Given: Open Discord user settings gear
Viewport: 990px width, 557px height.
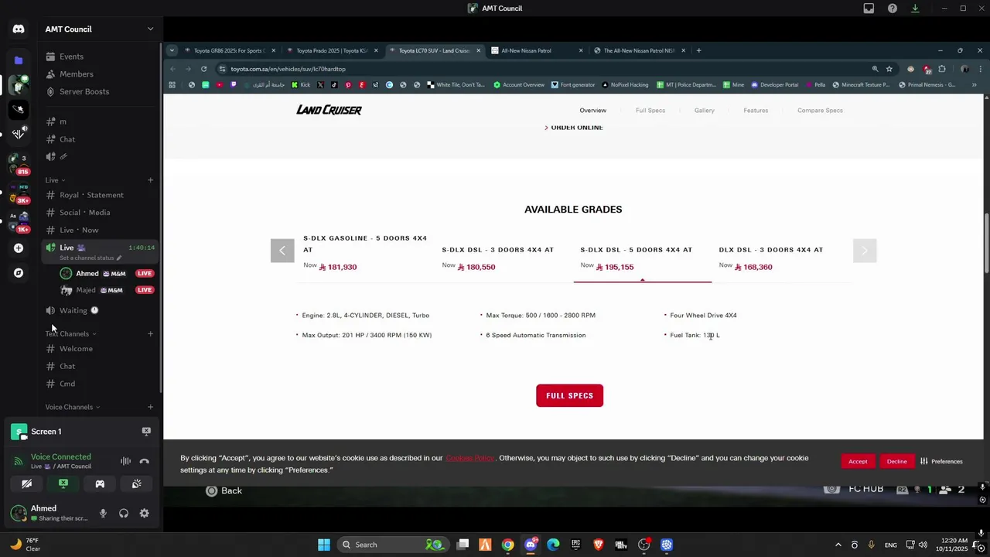Looking at the screenshot, I should 144,514.
